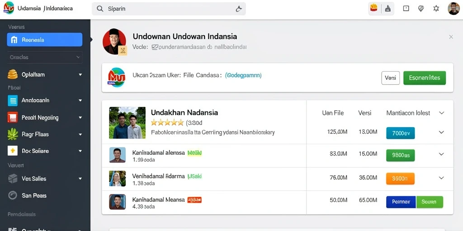Expand the Mantiacon lolest column chevron
The height and width of the screenshot is (231, 463).
(442, 113)
